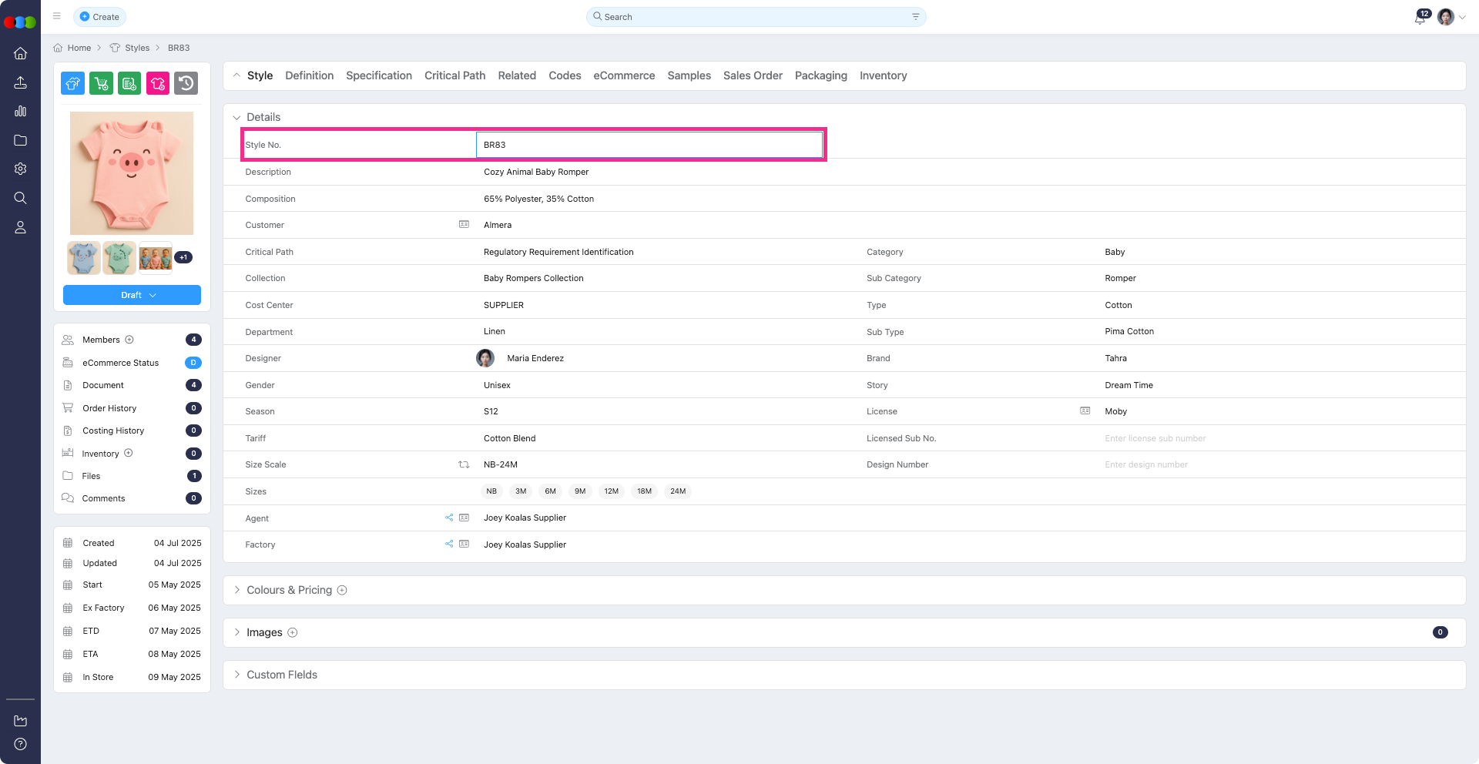Click the green add-to-cart icon
The image size is (1479, 764).
pos(101,83)
